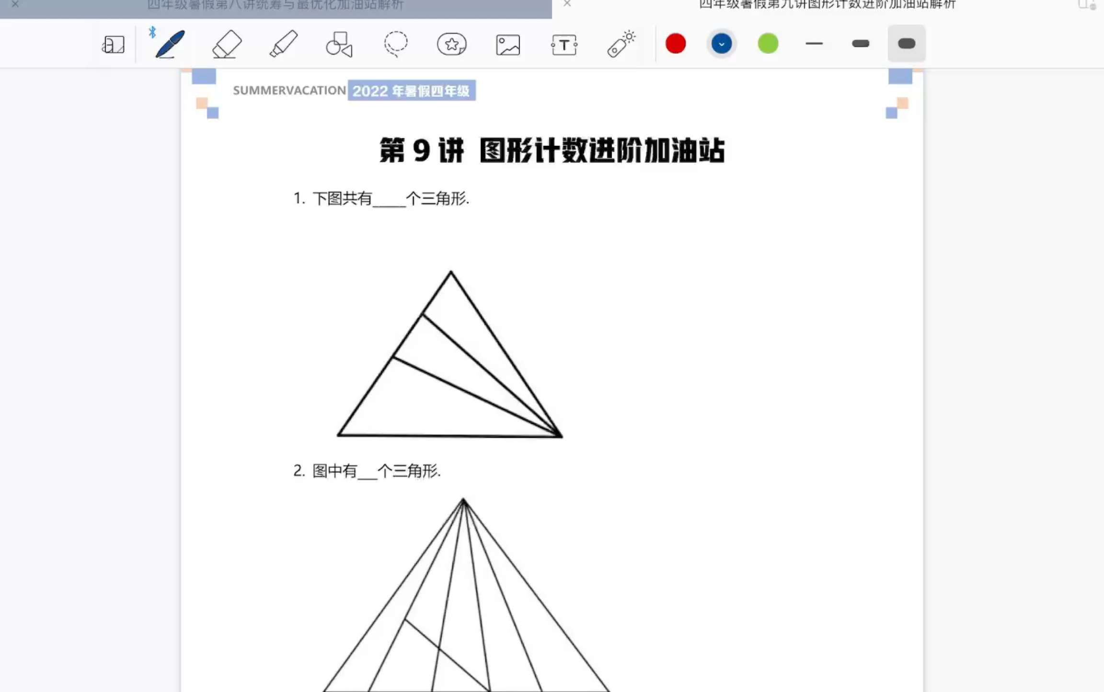Select the Eraser tool
The width and height of the screenshot is (1104, 692).
click(226, 44)
